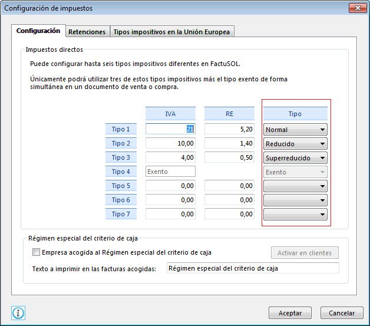The width and height of the screenshot is (370, 326).
Task: Click the invoice text field for criterio de caja
Action: [253, 268]
